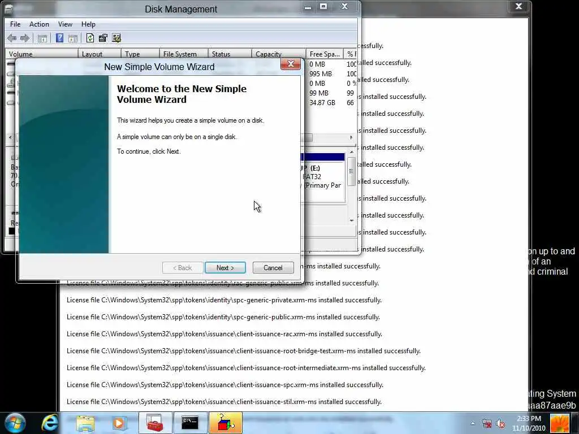Image resolution: width=579 pixels, height=434 pixels.
Task: Switch to the red toolbox taskbar app
Action: [155, 423]
